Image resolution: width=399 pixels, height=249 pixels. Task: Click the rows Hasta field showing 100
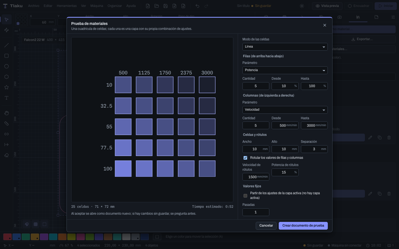click(x=314, y=86)
